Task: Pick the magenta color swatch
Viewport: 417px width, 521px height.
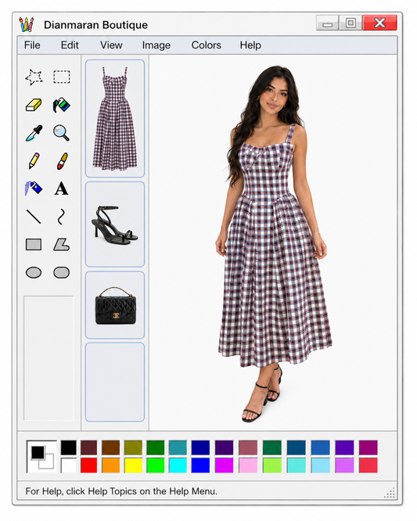Action: pos(224,465)
